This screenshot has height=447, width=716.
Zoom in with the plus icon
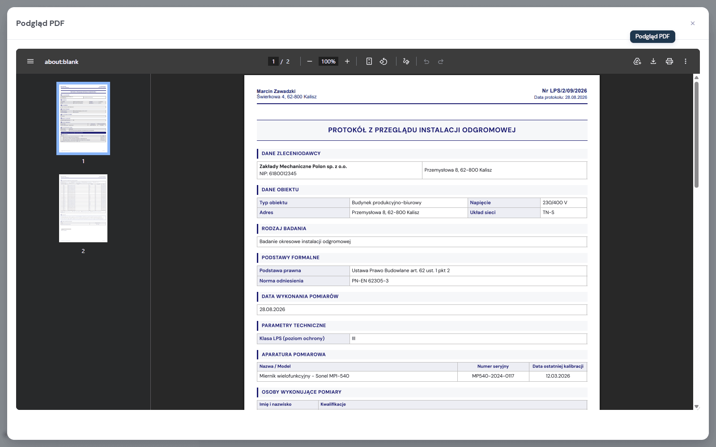click(347, 61)
